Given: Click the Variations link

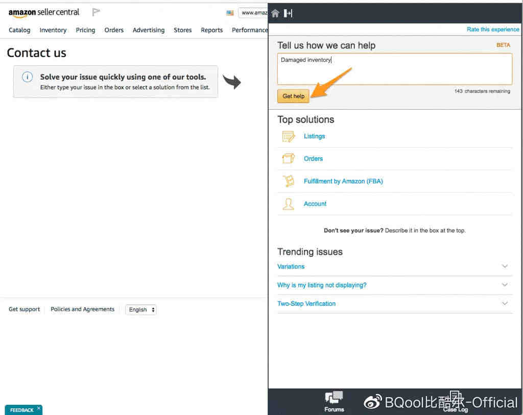Looking at the screenshot, I should click(x=291, y=266).
